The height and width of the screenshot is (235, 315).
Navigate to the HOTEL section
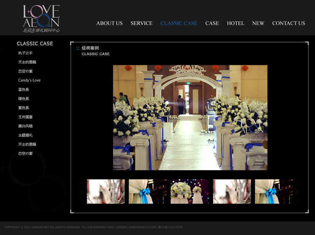[x=235, y=24]
